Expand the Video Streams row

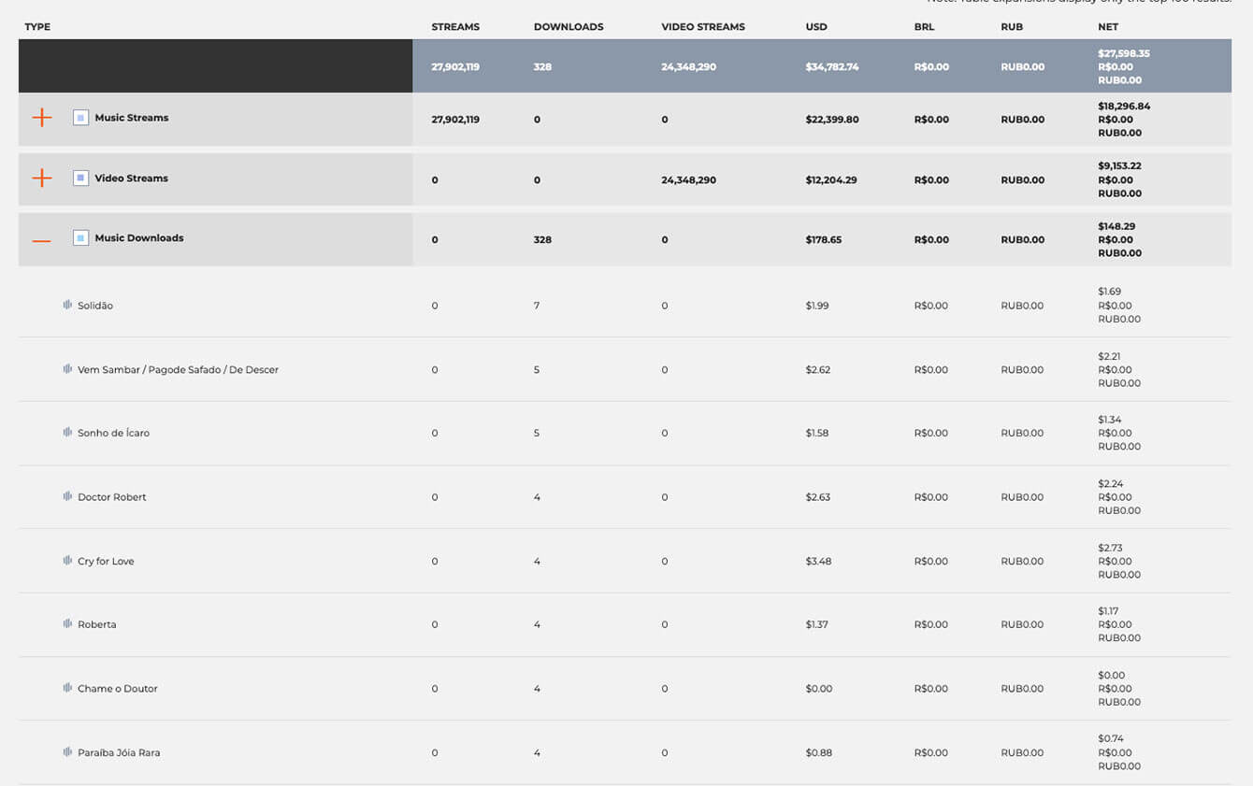[42, 178]
